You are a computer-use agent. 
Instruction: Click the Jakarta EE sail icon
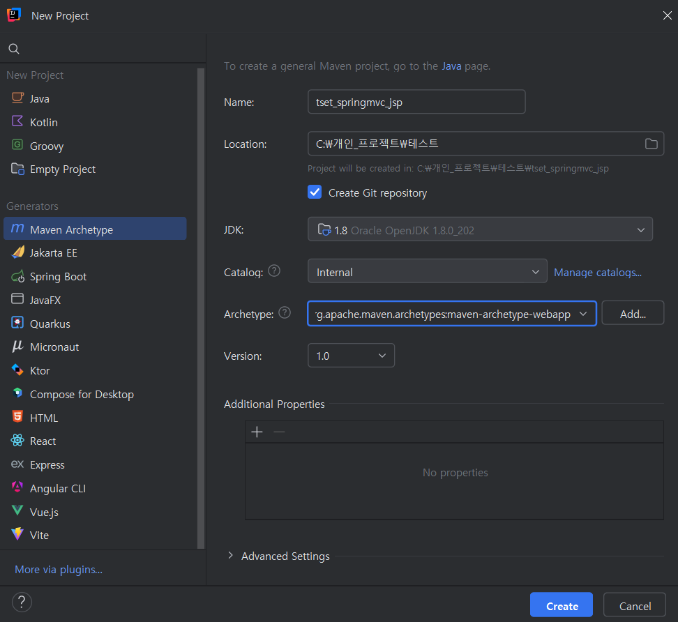pos(17,252)
